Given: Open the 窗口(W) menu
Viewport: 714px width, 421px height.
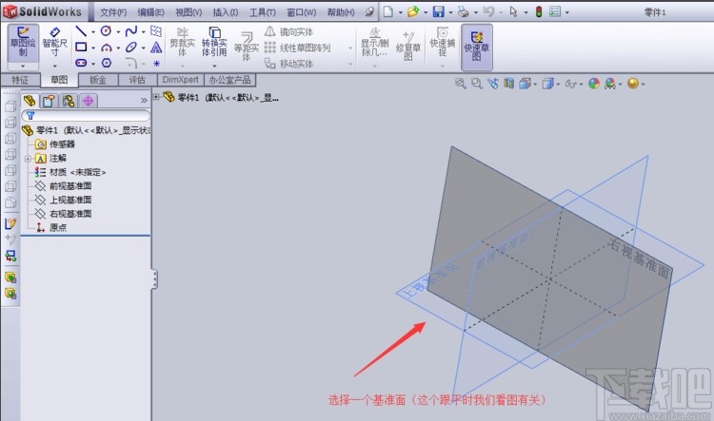Looking at the screenshot, I should [x=302, y=12].
